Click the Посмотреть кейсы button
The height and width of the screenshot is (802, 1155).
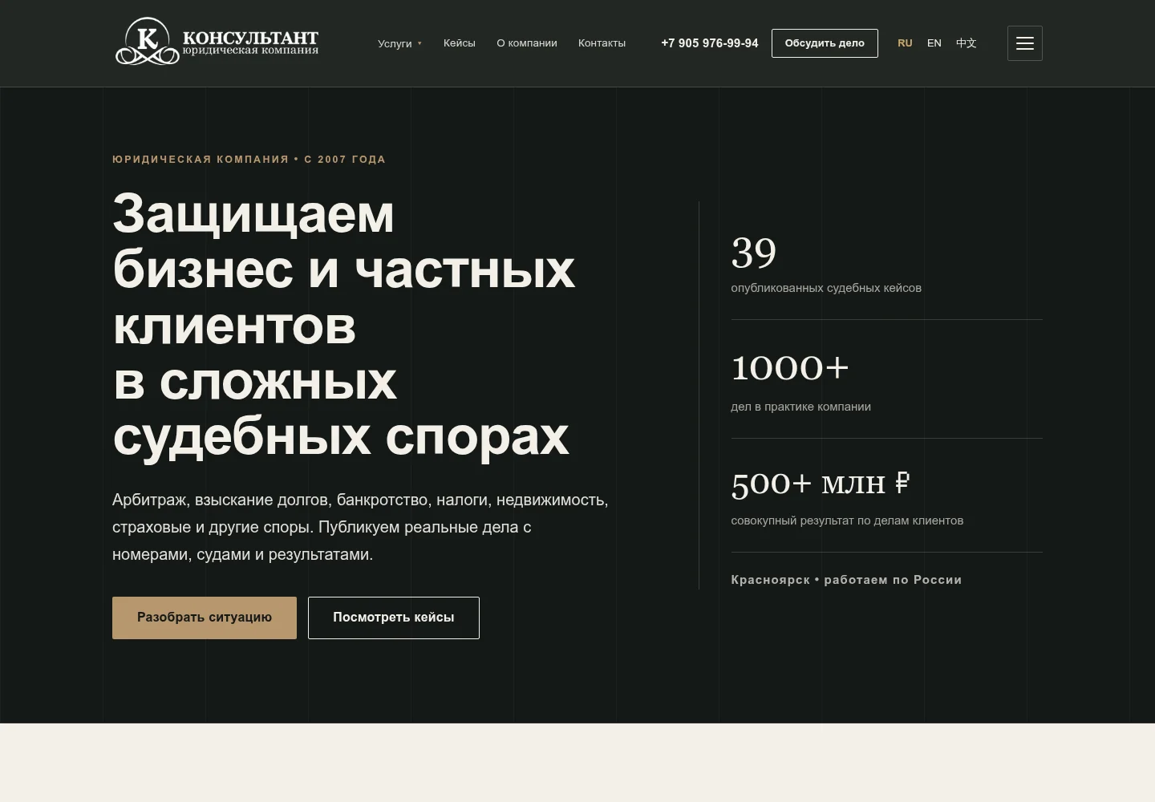[x=394, y=618]
